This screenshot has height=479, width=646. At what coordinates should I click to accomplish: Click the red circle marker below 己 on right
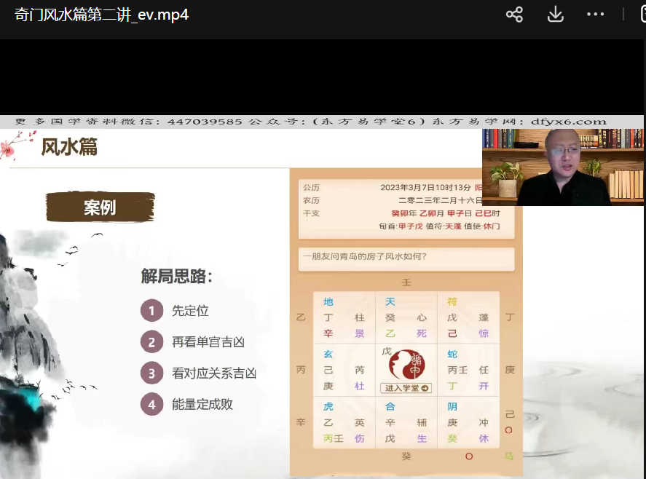pos(509,430)
